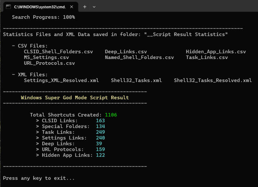Click the Total Shortcuts Created: label
The width and height of the screenshot is (258, 187).
coord(66,115)
